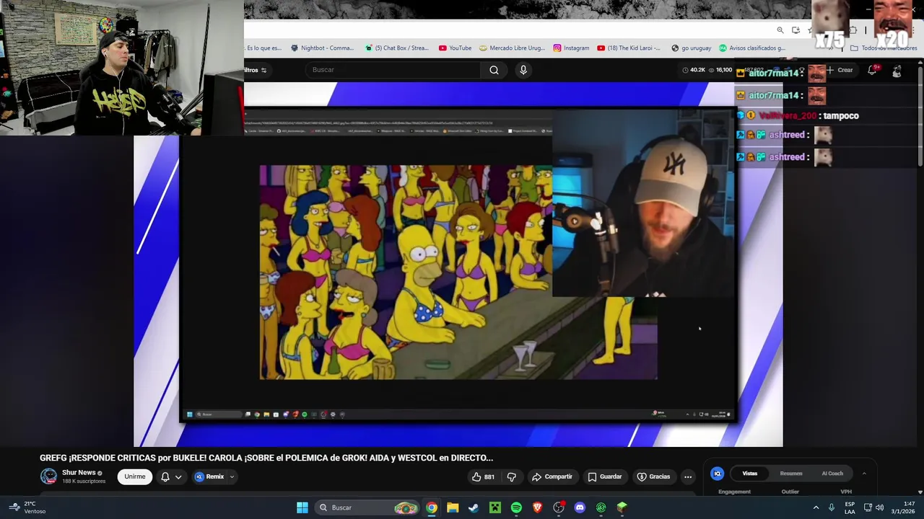Screen dimensions: 924x519
Task: Open the Instagram bookmark
Action: tap(571, 48)
